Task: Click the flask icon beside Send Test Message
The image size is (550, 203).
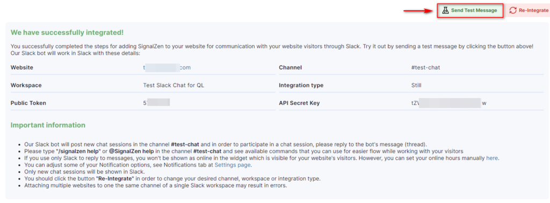Action: [x=445, y=11]
